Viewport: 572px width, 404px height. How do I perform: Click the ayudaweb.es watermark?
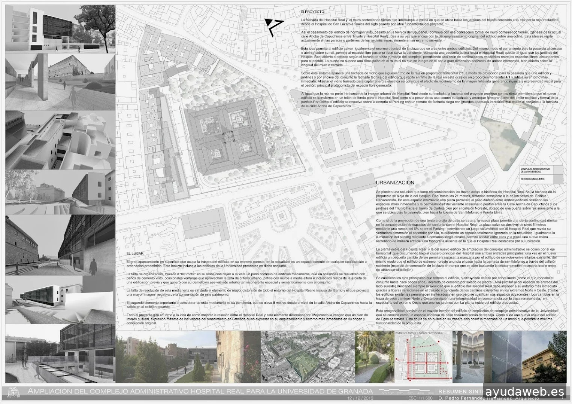(527, 392)
